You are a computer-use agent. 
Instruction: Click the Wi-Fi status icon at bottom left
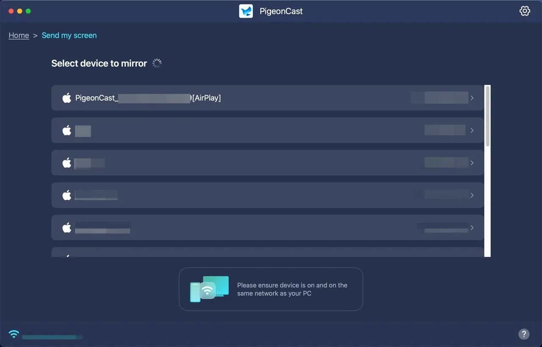(x=14, y=334)
